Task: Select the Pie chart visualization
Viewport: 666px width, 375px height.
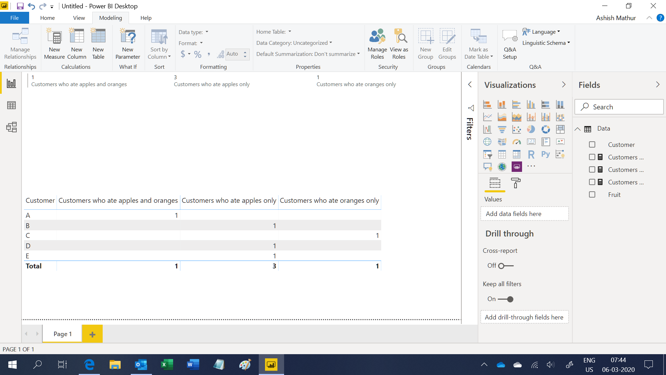Action: click(x=531, y=130)
